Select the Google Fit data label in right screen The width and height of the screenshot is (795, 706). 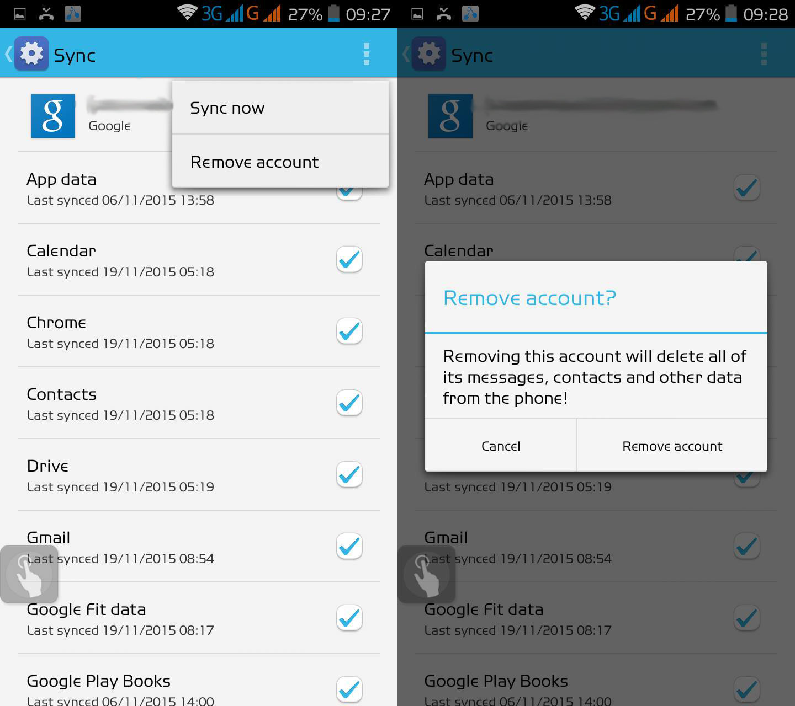484,609
